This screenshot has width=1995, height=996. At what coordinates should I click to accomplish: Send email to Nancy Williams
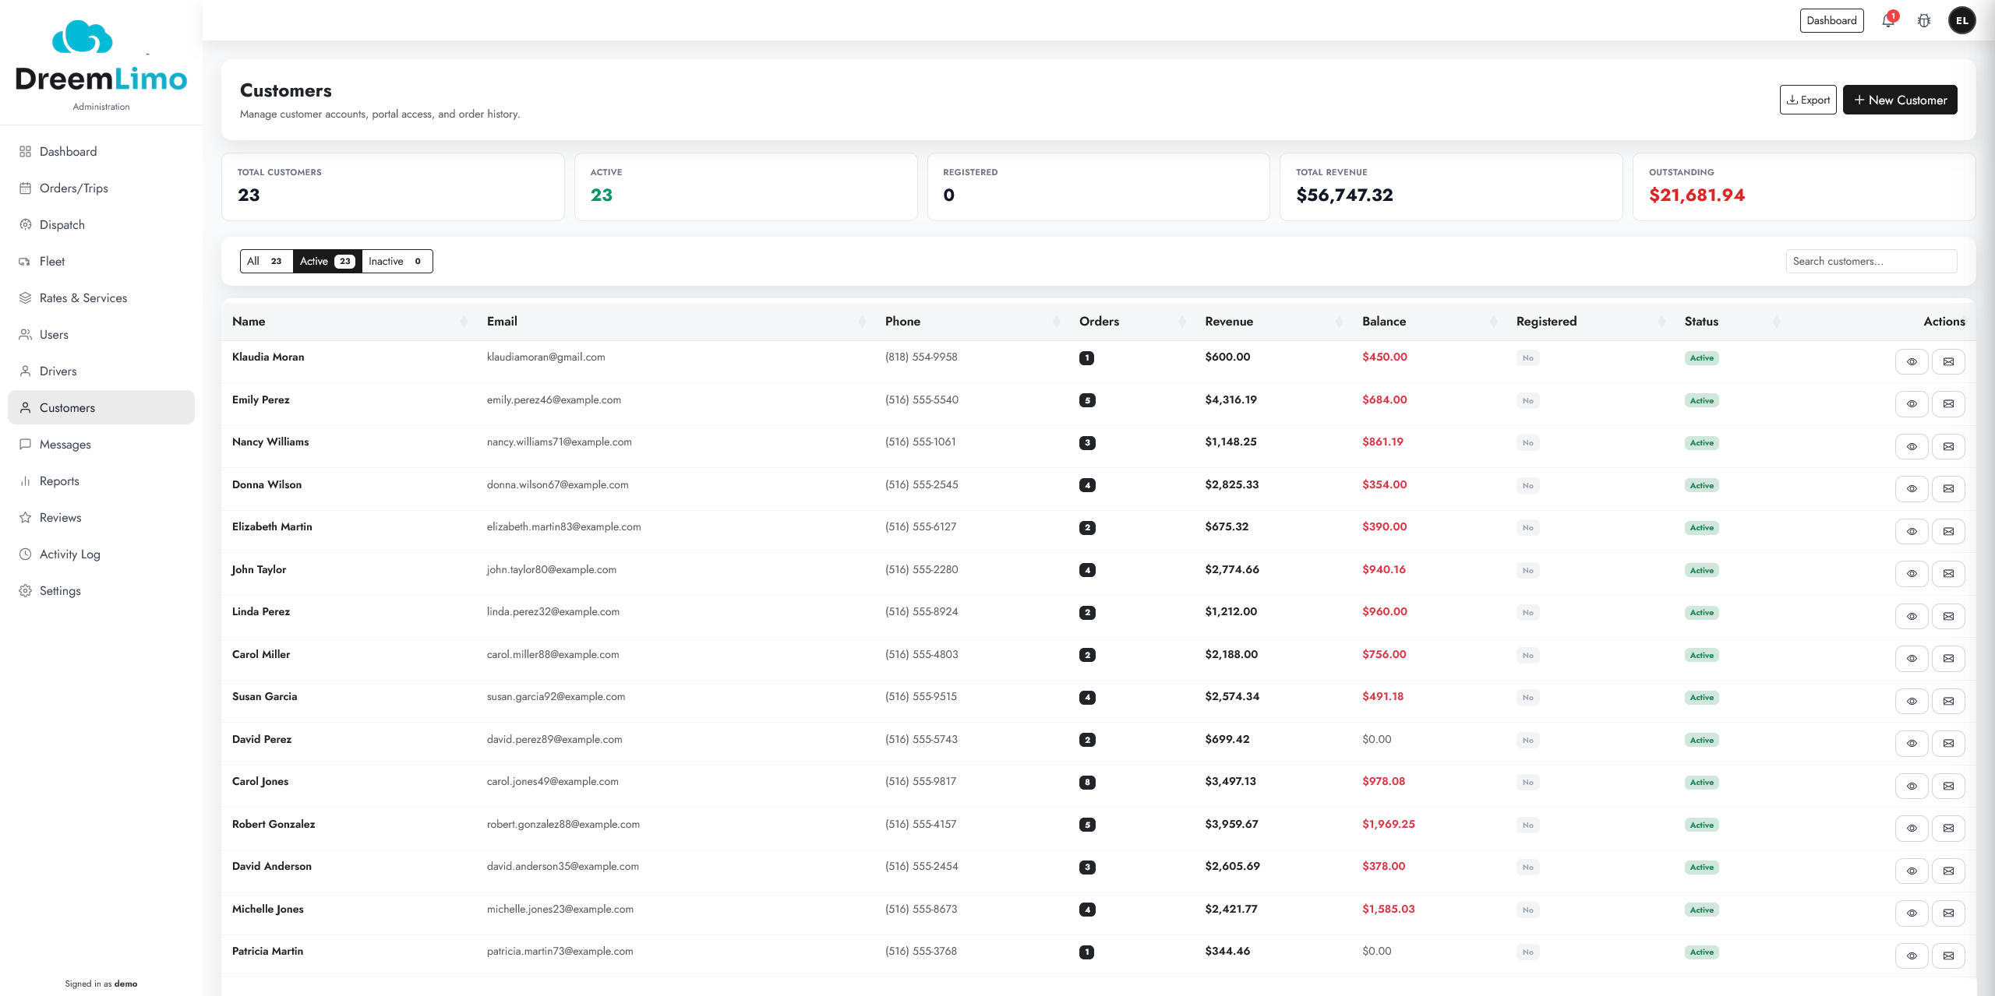point(1948,446)
